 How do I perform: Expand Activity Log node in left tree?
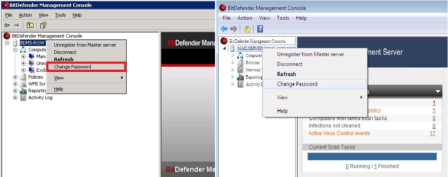(x=15, y=98)
